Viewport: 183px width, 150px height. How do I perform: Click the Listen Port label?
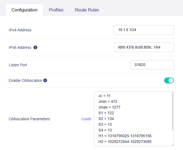pos(18,65)
